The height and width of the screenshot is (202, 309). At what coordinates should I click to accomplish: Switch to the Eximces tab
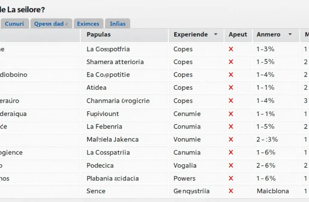tap(88, 24)
